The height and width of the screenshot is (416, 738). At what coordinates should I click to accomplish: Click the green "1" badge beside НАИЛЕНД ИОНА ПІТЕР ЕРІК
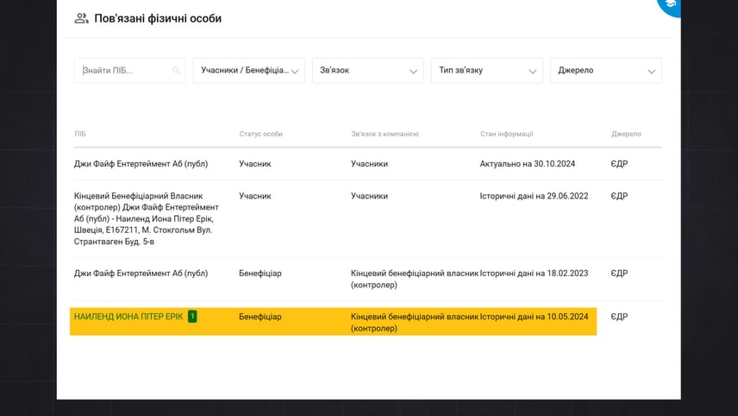[x=192, y=317]
